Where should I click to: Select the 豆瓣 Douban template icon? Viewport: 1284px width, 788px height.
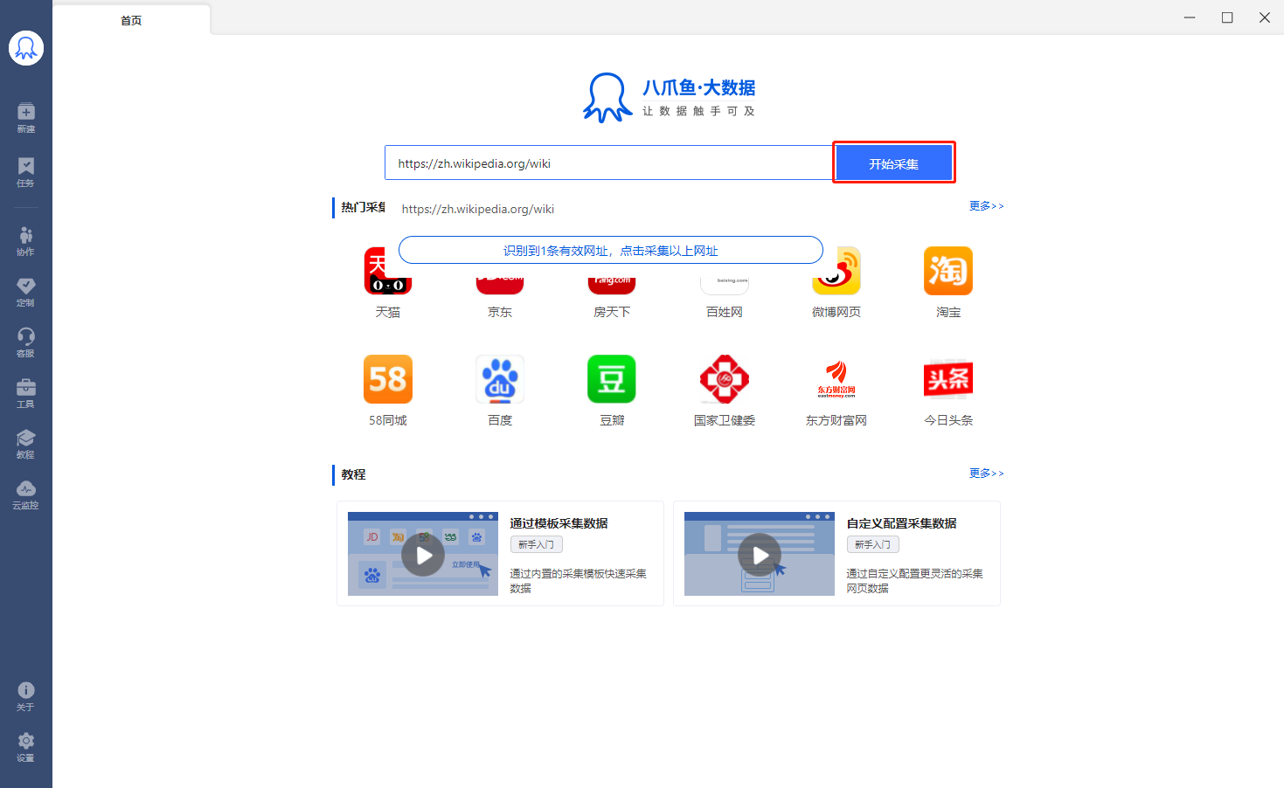pos(612,379)
